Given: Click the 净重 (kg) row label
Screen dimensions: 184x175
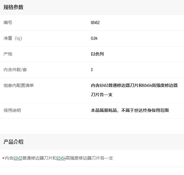Looking at the screenshot, I should pos(13,38).
